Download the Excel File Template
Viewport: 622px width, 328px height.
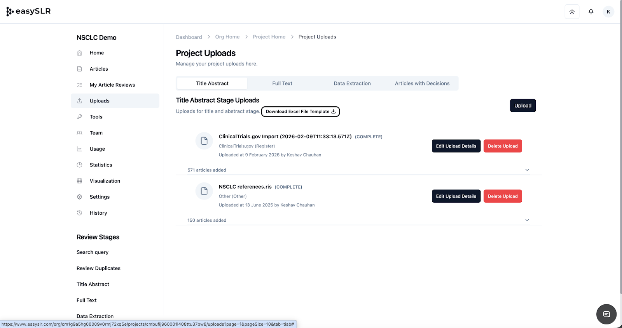301,112
